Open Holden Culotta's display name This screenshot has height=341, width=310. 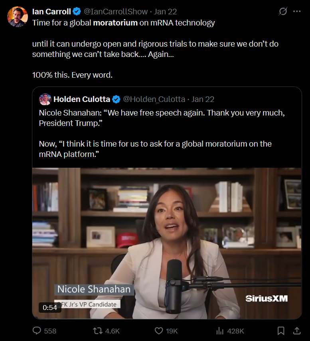point(82,99)
